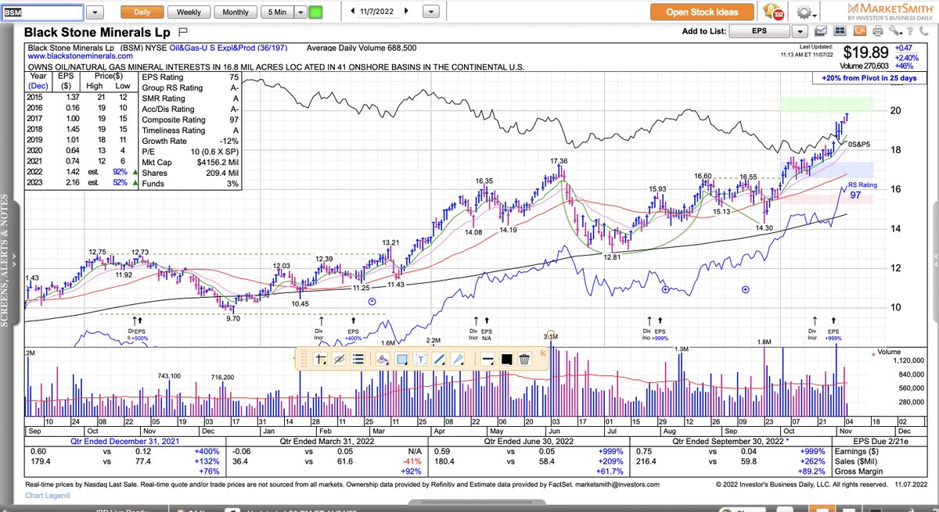
Task: Click the black color swatch in annotation toolbar
Action: (x=505, y=358)
